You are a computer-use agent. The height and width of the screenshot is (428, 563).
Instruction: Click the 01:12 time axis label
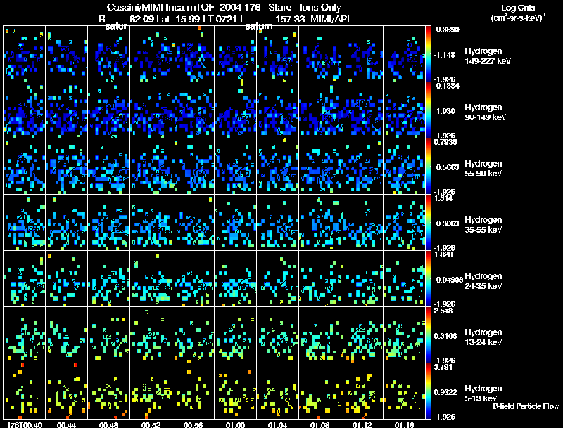tap(362, 424)
